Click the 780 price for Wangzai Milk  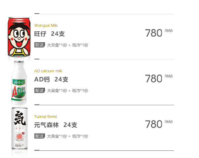(x=154, y=33)
